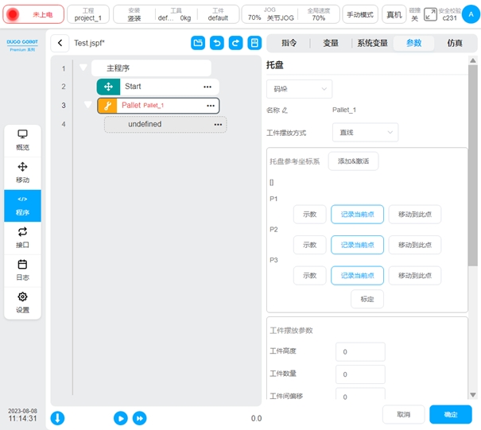Save the program with the save icon

[254, 44]
